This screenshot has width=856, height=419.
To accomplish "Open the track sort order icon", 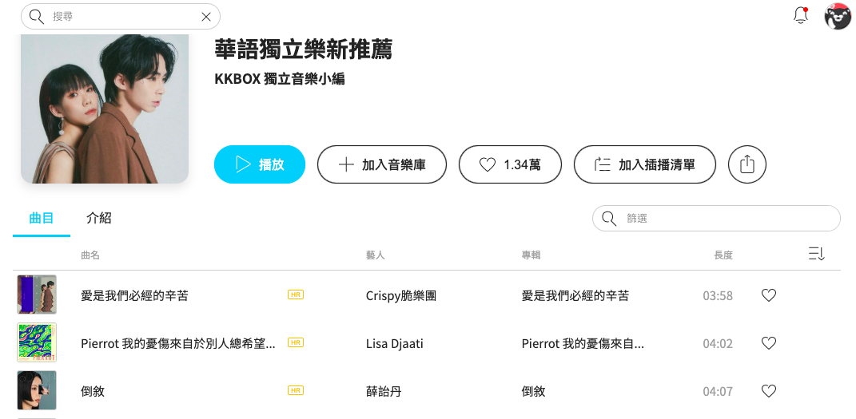I will pyautogui.click(x=816, y=255).
